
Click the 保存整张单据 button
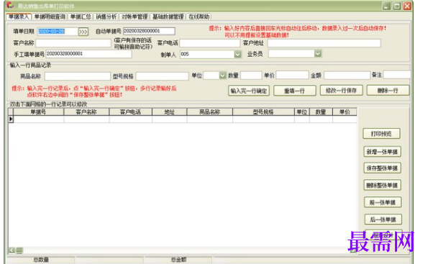(x=382, y=168)
